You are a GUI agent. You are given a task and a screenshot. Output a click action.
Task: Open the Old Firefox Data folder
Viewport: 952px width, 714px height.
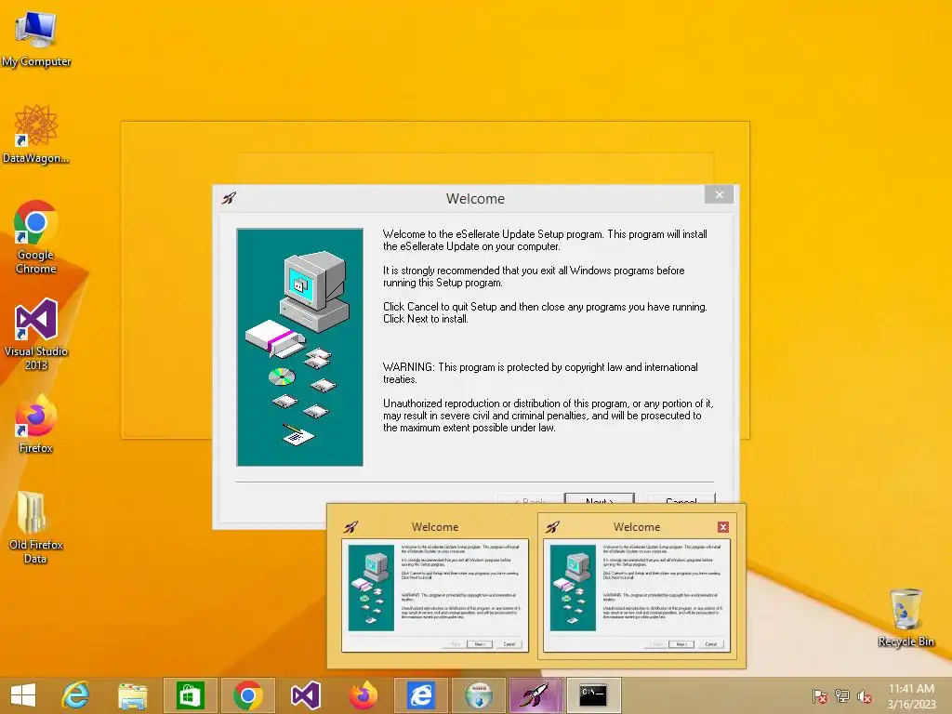[36, 527]
